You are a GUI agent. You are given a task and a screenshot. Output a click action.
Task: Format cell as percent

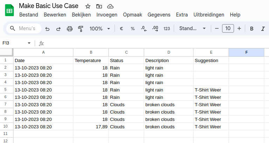(133, 29)
